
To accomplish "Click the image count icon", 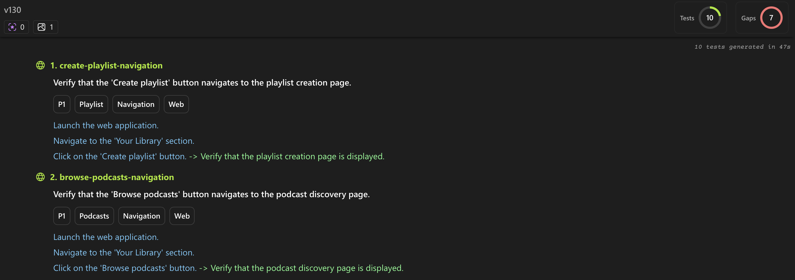I will pos(41,27).
